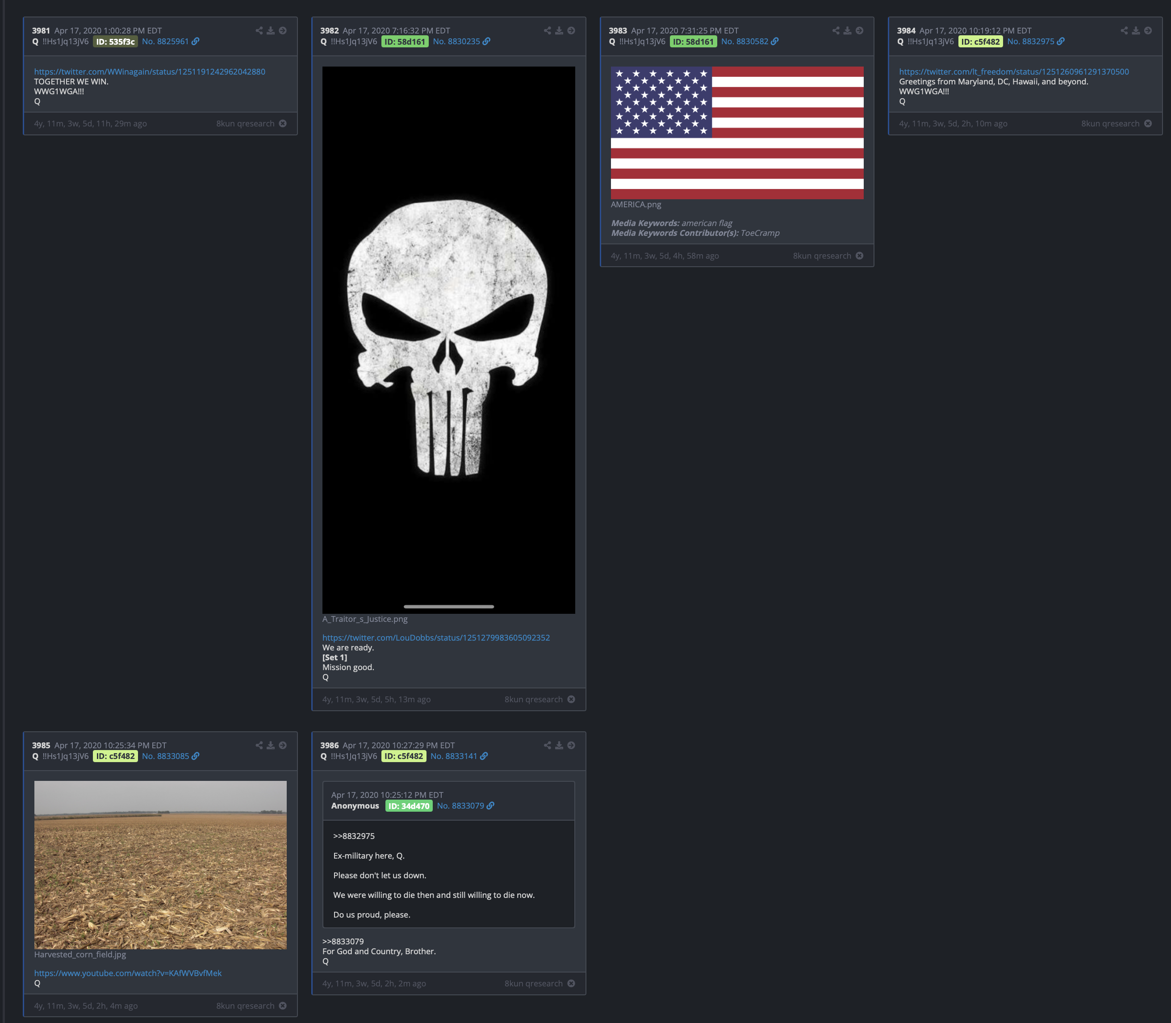Click the >>8832975 reference in quoted post
The width and height of the screenshot is (1171, 1023).
point(354,836)
